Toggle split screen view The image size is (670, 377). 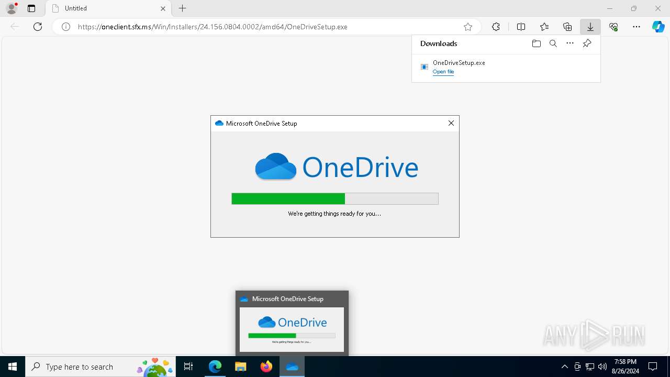(x=521, y=27)
